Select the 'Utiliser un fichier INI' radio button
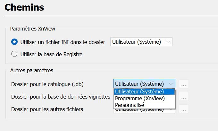The image size is (218, 131). pyautogui.click(x=14, y=42)
